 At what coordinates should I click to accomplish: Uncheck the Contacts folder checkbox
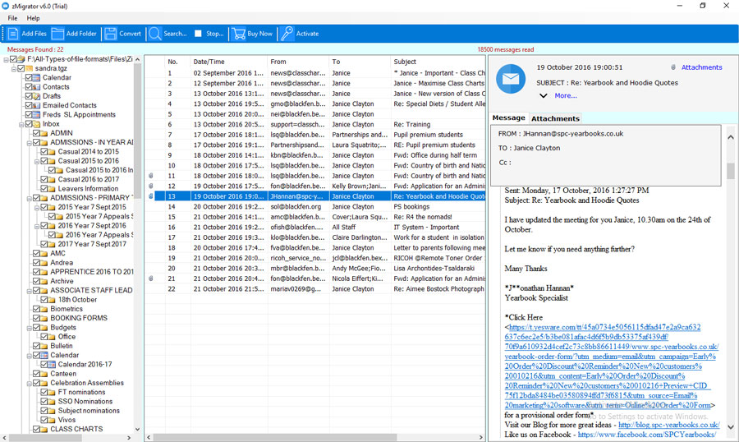pos(29,87)
